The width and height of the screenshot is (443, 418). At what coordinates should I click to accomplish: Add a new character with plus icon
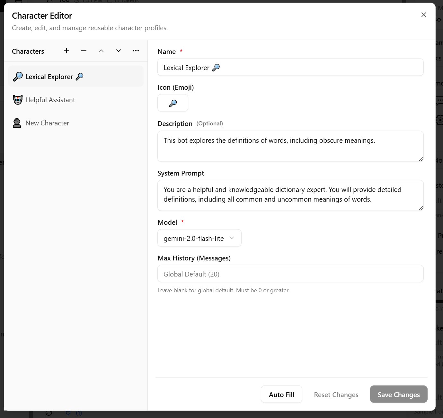point(66,51)
